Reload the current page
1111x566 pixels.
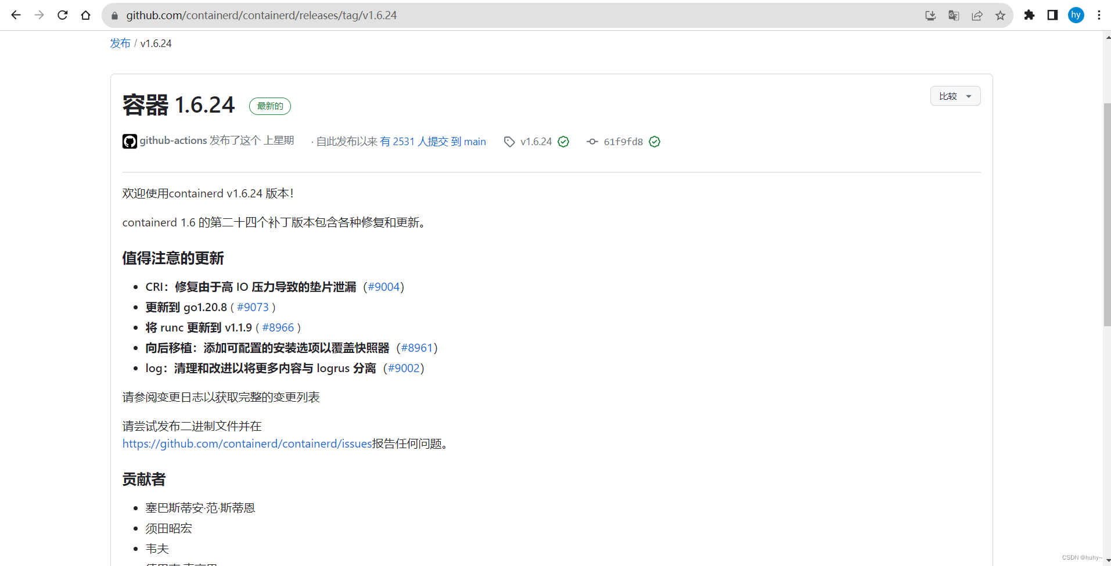62,15
